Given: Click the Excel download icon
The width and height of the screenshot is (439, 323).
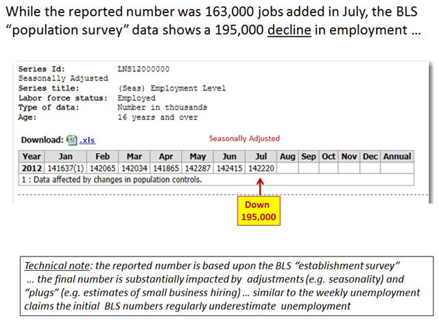Looking at the screenshot, I should pyautogui.click(x=71, y=140).
